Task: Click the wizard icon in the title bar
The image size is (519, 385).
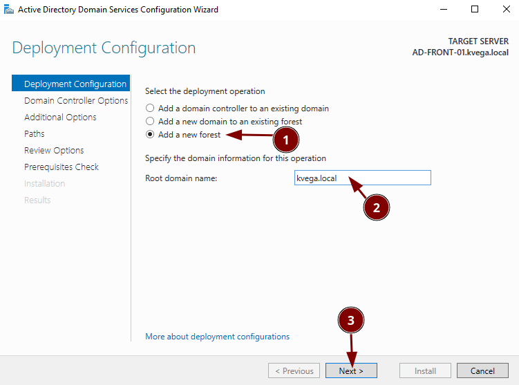Action: tap(7, 10)
